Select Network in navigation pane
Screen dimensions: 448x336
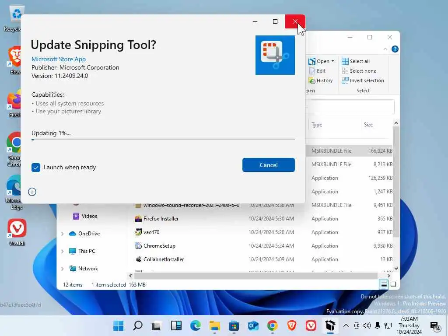click(84, 268)
